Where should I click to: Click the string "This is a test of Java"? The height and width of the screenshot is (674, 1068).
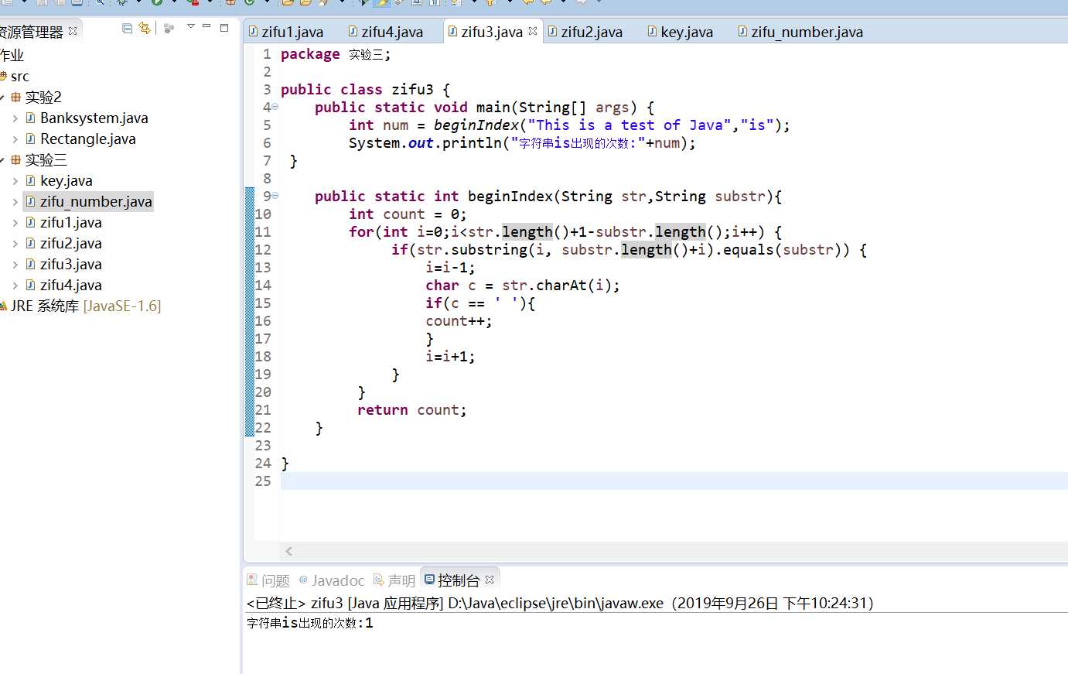pyautogui.click(x=630, y=125)
